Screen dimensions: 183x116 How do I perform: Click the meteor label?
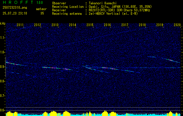pos(41,9)
